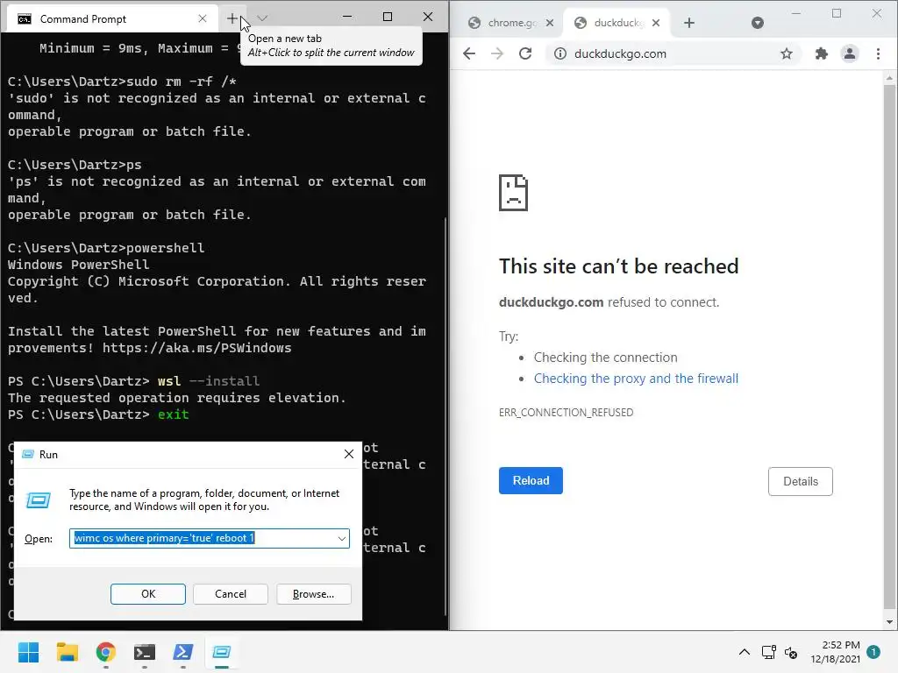Open Google Chrome from the taskbar
This screenshot has width=898, height=673.
click(106, 652)
